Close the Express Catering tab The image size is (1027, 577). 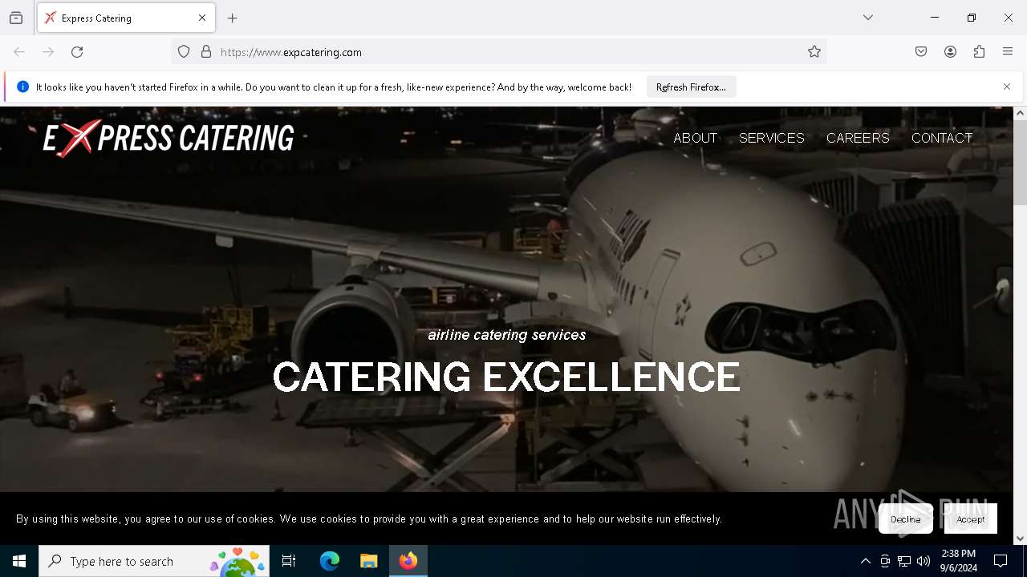202,18
